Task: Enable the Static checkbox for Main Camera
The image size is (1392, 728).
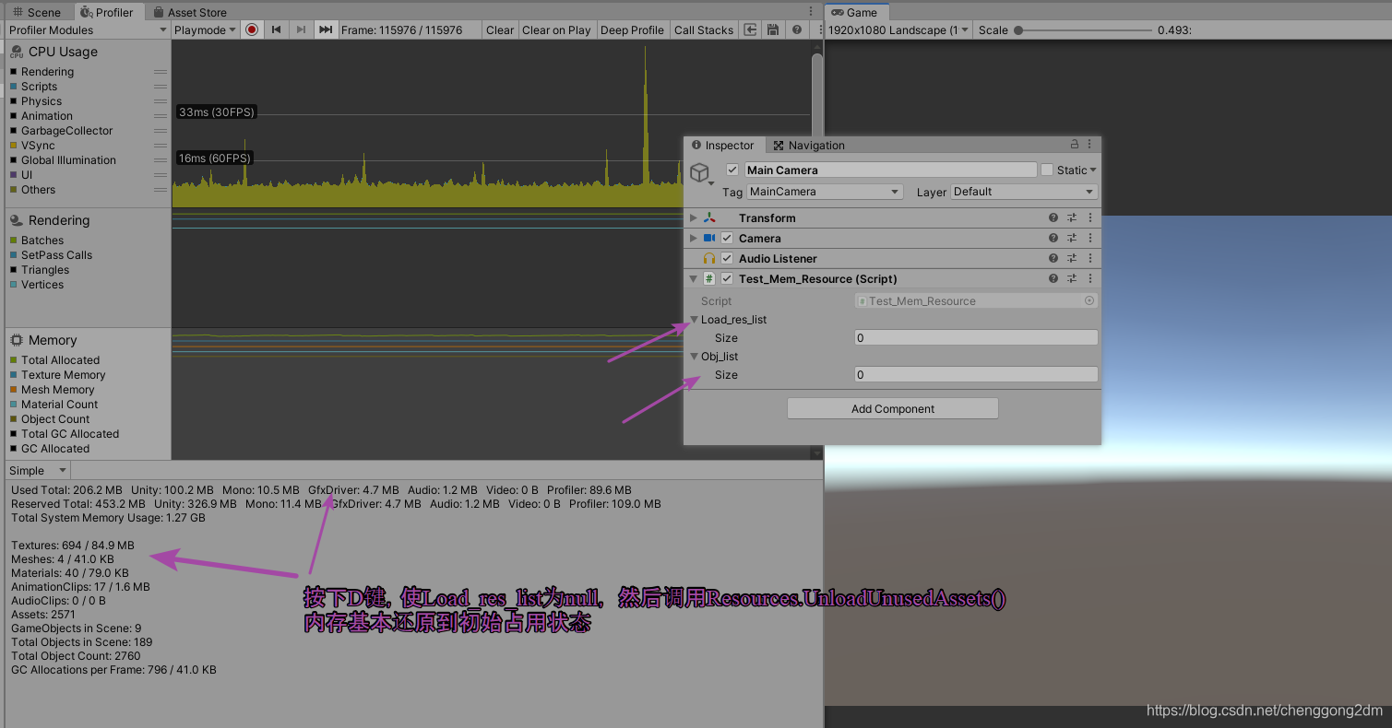Action: (x=1049, y=170)
